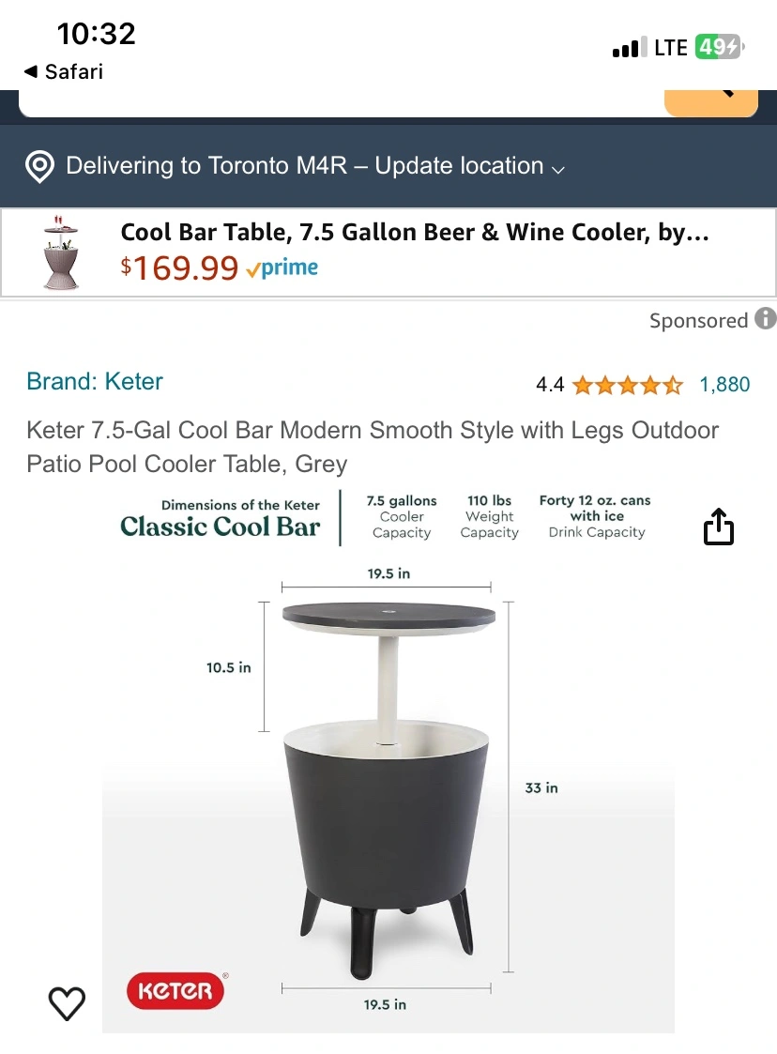Tap the star rating icons
The width and height of the screenshot is (777, 1054).
point(627,385)
